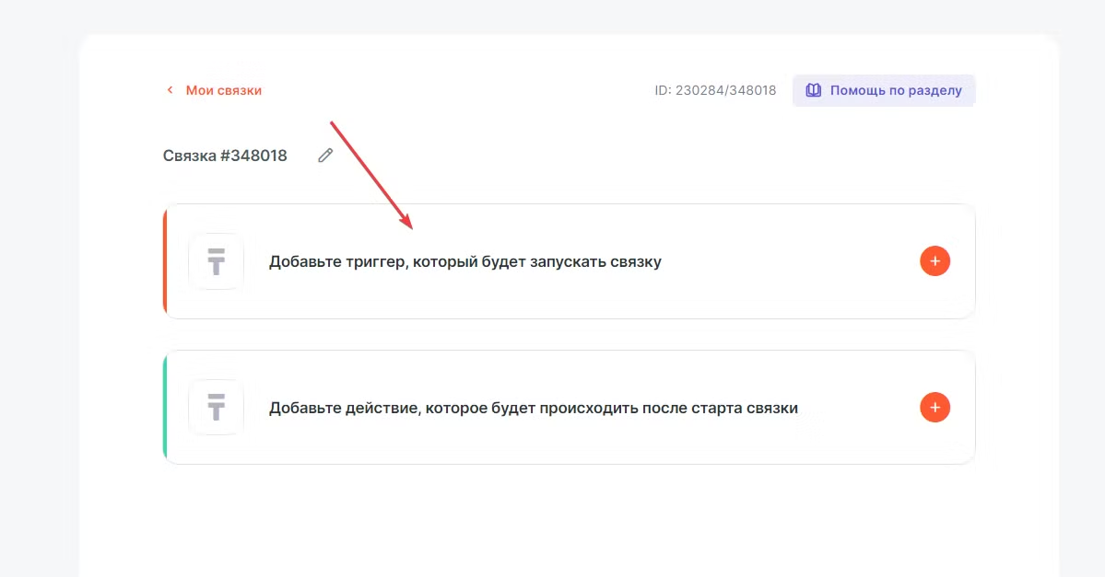This screenshot has width=1105, height=577.
Task: Click the ID: 230284/348018 label
Action: (x=715, y=90)
